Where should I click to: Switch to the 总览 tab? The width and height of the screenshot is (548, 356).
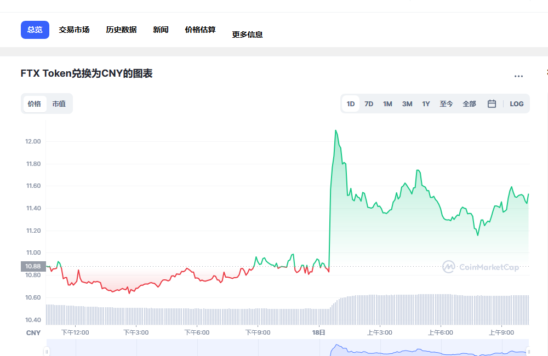(x=35, y=30)
